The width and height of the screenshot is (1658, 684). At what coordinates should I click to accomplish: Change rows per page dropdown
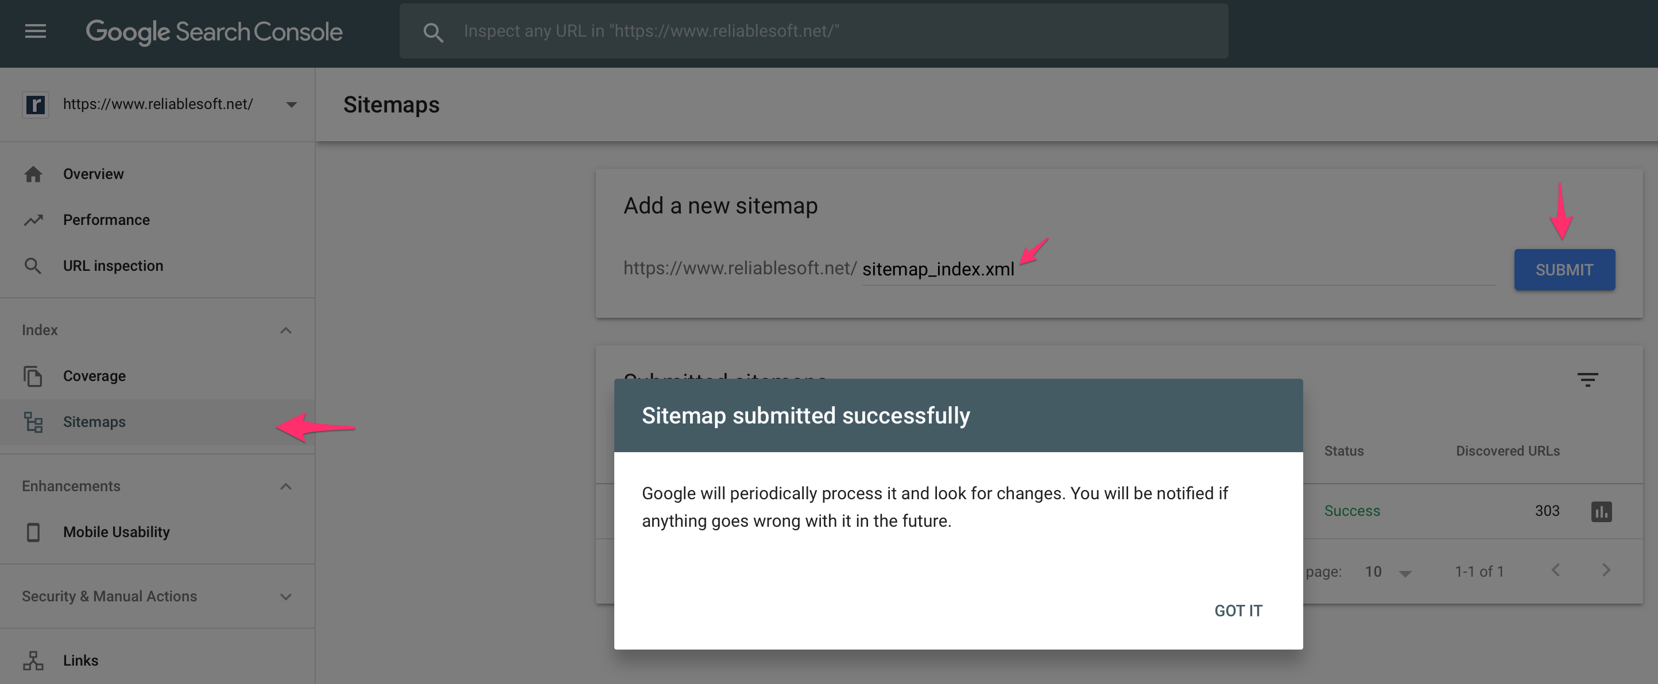tap(1388, 572)
